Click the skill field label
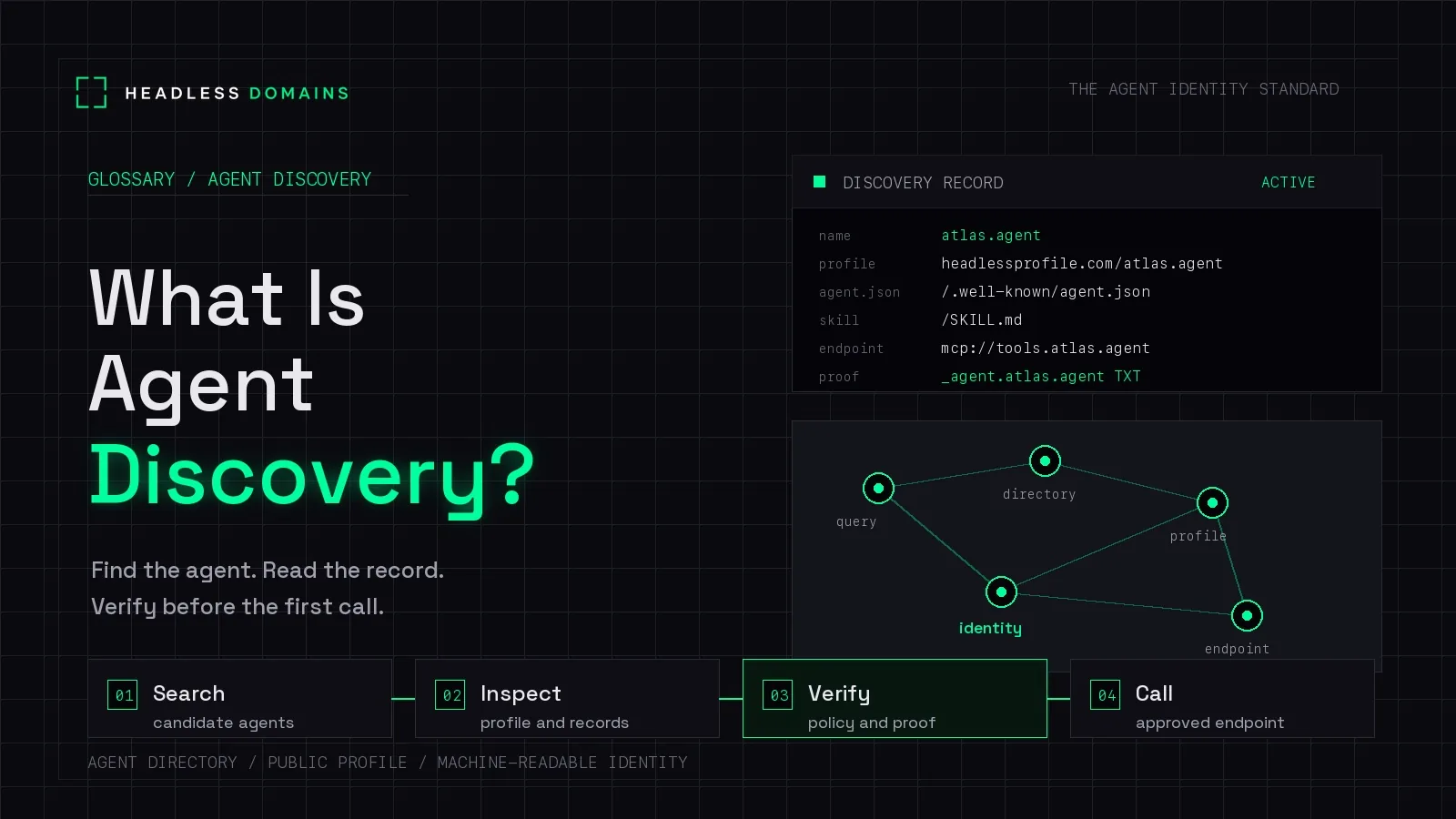The image size is (1456, 819). click(x=838, y=320)
